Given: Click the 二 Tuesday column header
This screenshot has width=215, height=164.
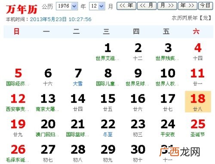Looking at the screenshot, I should click(76, 31).
